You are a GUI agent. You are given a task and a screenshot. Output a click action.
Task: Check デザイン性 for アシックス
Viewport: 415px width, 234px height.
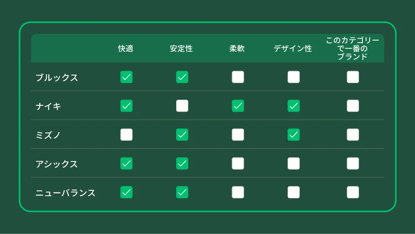pyautogui.click(x=293, y=163)
